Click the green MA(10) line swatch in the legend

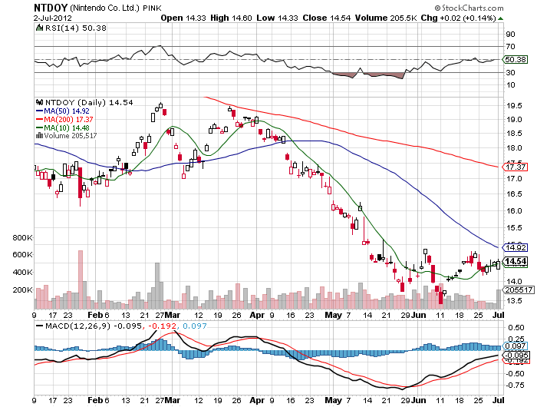(39, 128)
